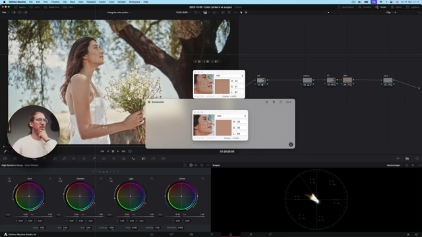Click Done in the Screenshot panel
This screenshot has width=422, height=237.
[x=289, y=102]
